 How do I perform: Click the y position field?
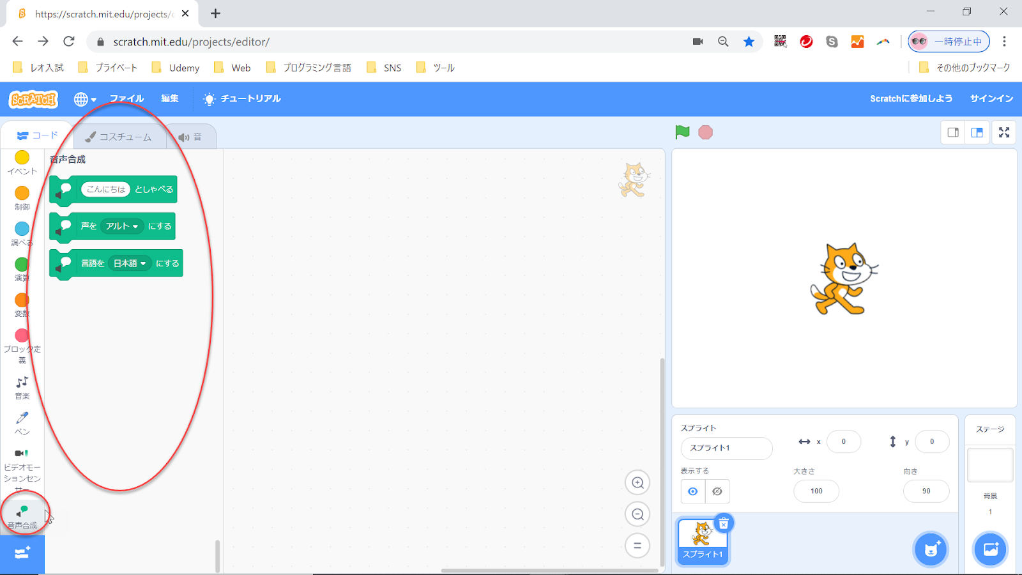click(932, 441)
